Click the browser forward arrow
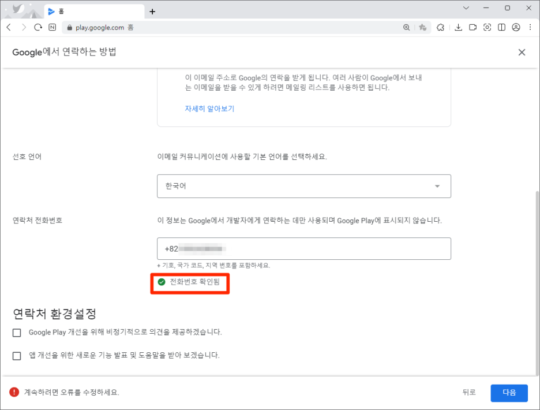 click(24, 27)
